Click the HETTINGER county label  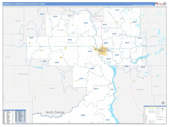click(23, 74)
